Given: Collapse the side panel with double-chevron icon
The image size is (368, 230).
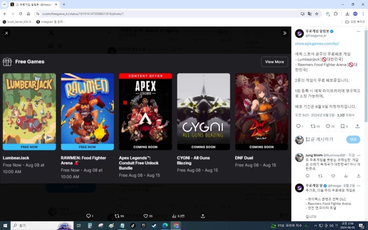Looking at the screenshot, I should (x=284, y=33).
